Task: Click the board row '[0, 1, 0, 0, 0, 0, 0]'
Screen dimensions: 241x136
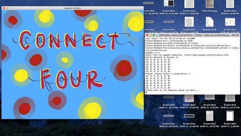Action: [x=158, y=88]
